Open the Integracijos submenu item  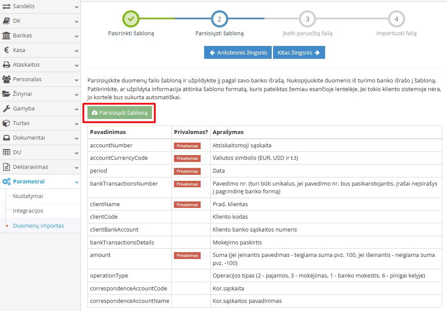click(x=28, y=211)
